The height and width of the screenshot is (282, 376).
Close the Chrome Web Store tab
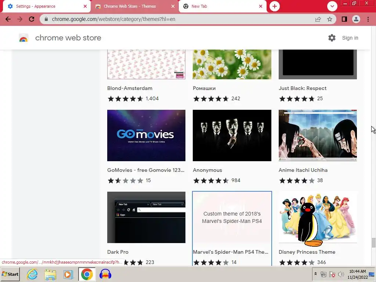(173, 6)
